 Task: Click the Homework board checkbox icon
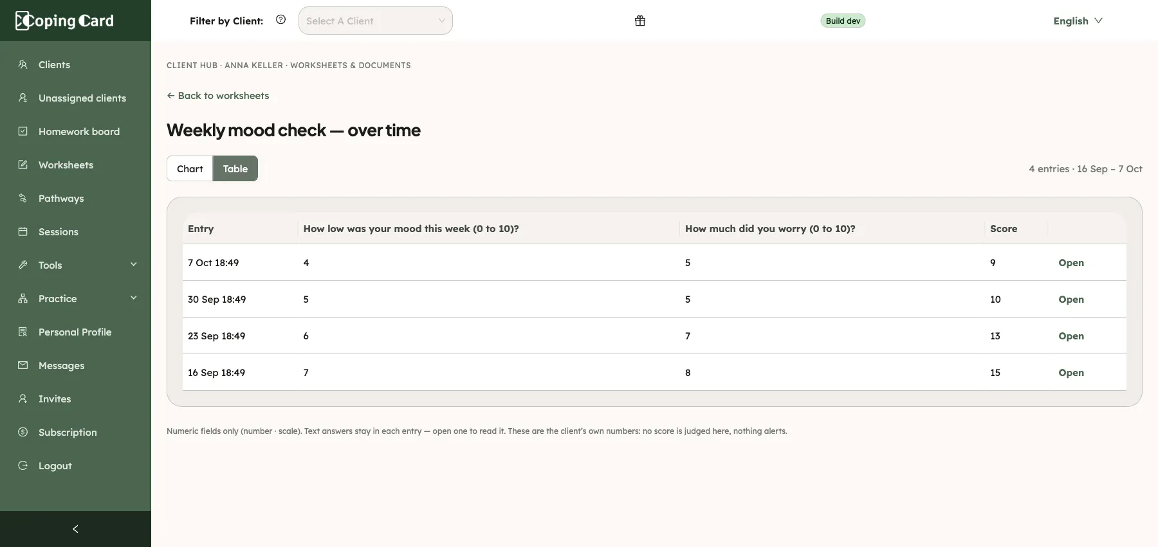23,131
